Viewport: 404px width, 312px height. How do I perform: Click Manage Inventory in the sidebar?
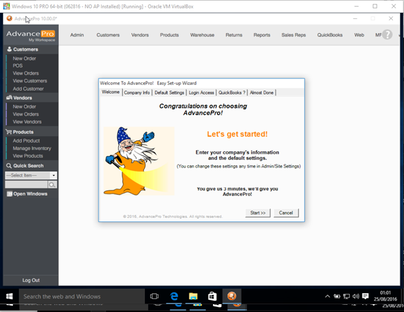[32, 148]
